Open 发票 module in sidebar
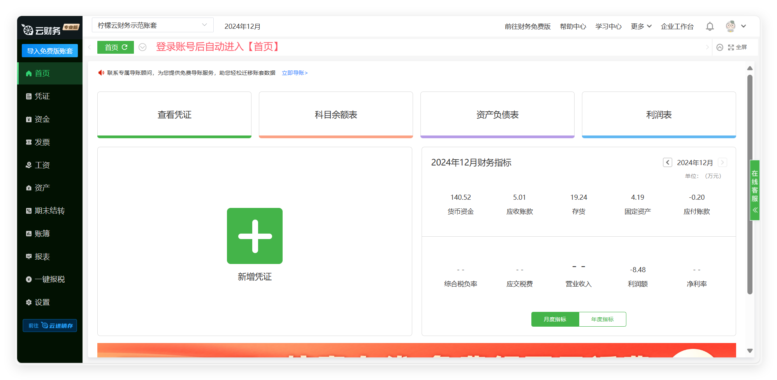Viewport: 777px width, 380px height. [x=42, y=142]
